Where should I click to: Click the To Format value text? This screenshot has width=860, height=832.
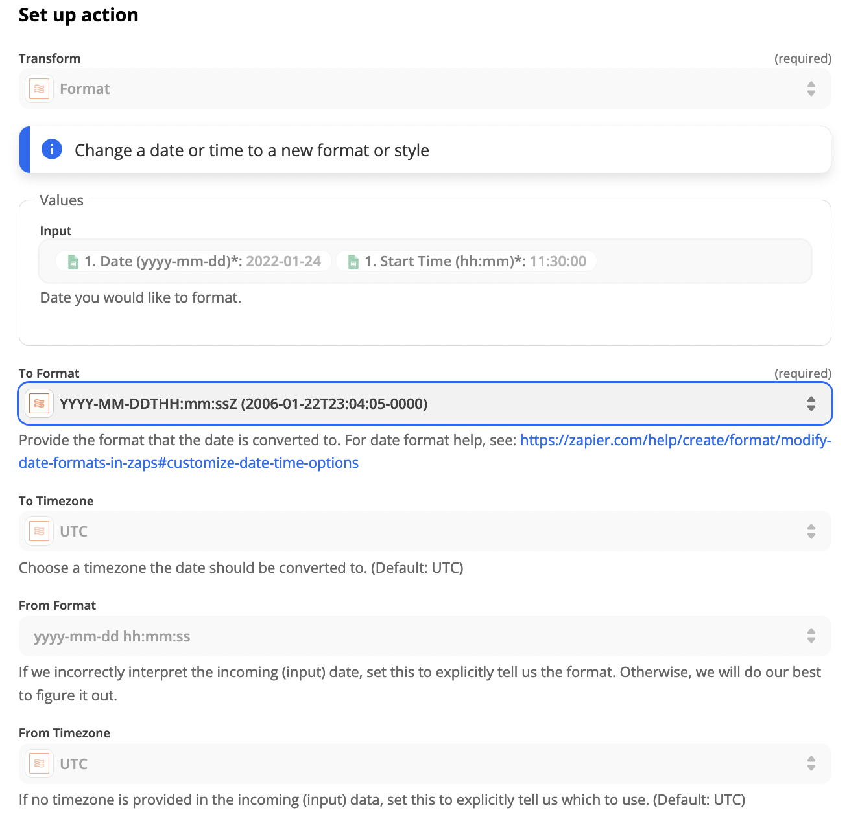click(x=243, y=404)
